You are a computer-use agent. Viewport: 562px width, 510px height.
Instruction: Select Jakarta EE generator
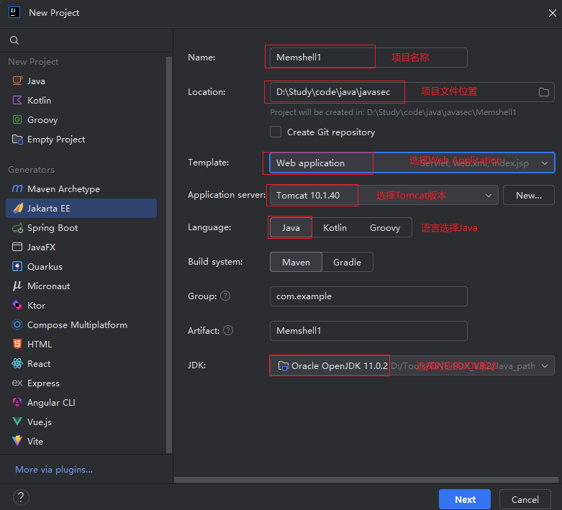(x=81, y=208)
